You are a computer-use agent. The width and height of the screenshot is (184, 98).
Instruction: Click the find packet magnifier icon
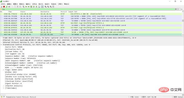pos(24,7)
